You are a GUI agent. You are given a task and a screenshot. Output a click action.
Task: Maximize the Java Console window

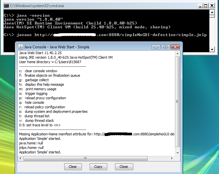(165, 47)
